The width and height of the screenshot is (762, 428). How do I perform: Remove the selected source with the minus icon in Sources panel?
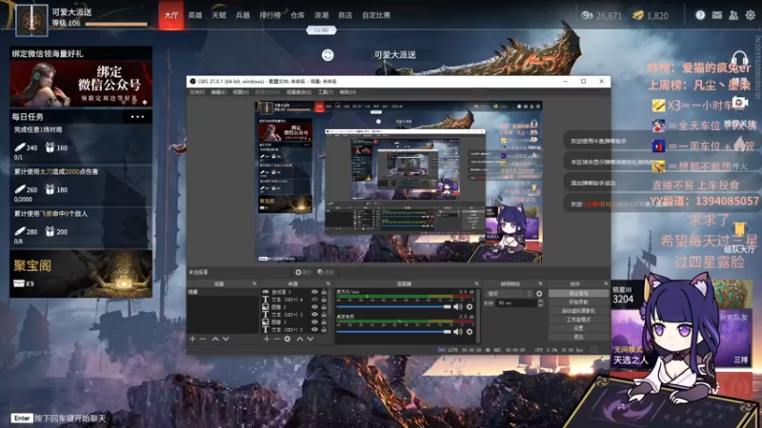click(x=276, y=339)
